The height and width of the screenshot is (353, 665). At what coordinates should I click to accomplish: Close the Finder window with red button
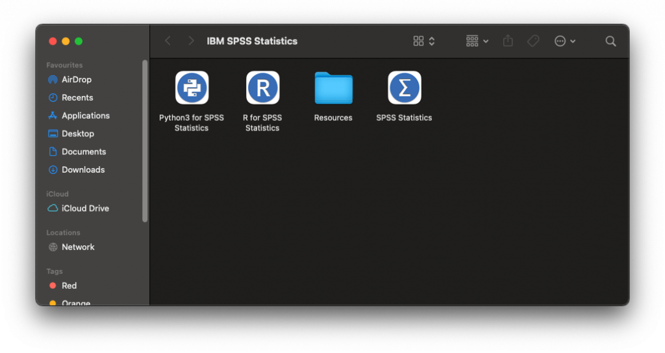(53, 41)
